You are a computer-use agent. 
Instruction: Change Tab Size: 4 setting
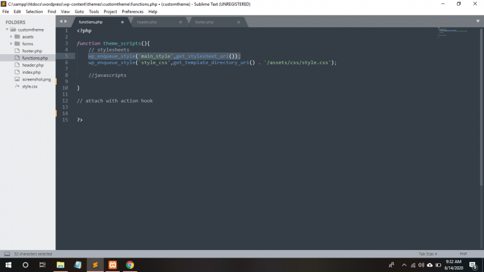(427, 254)
